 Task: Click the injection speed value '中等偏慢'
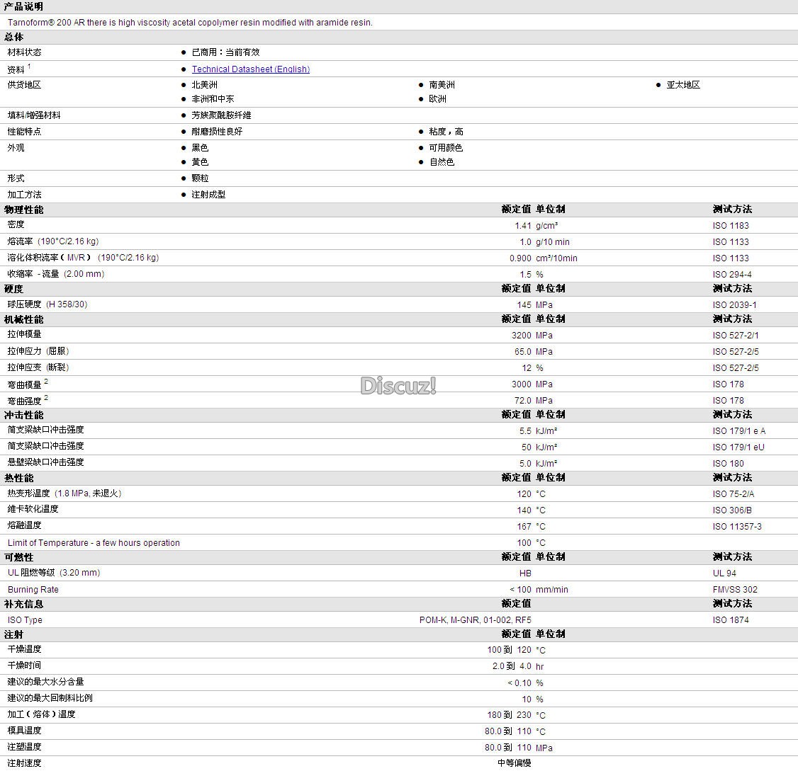point(515,763)
